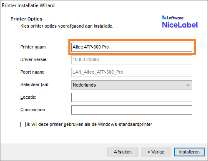Click the 'Ik wil deze printer gebruiken' label text
Screen dimensions: 208x161
pos(90,124)
